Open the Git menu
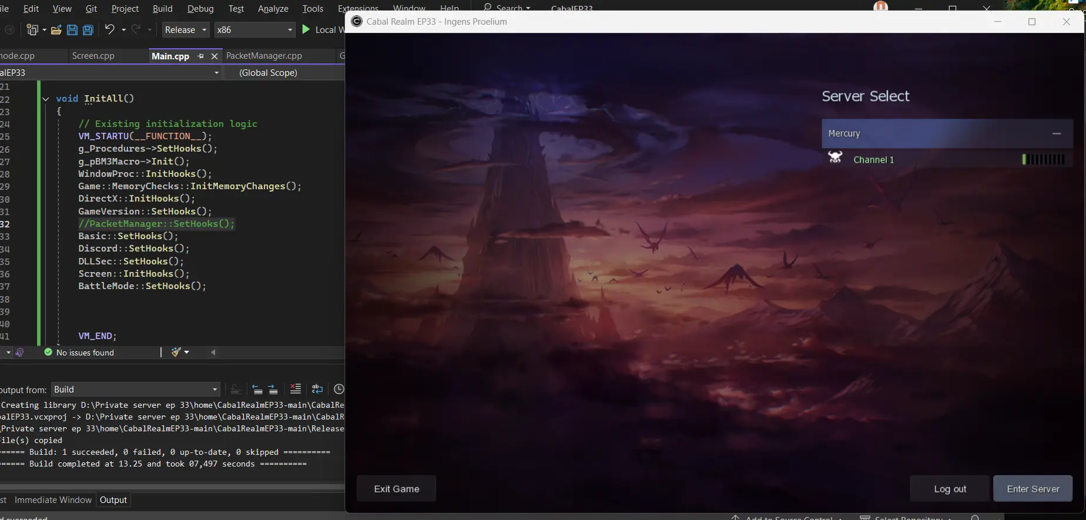This screenshot has width=1086, height=520. click(x=91, y=9)
